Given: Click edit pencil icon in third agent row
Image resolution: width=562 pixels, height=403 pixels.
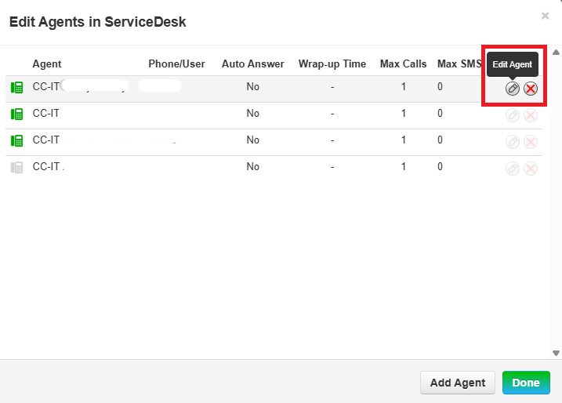Looking at the screenshot, I should tap(513, 142).
